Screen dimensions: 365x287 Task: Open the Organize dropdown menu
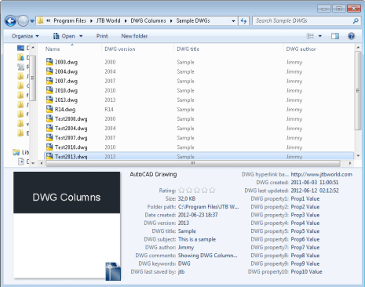pos(25,36)
